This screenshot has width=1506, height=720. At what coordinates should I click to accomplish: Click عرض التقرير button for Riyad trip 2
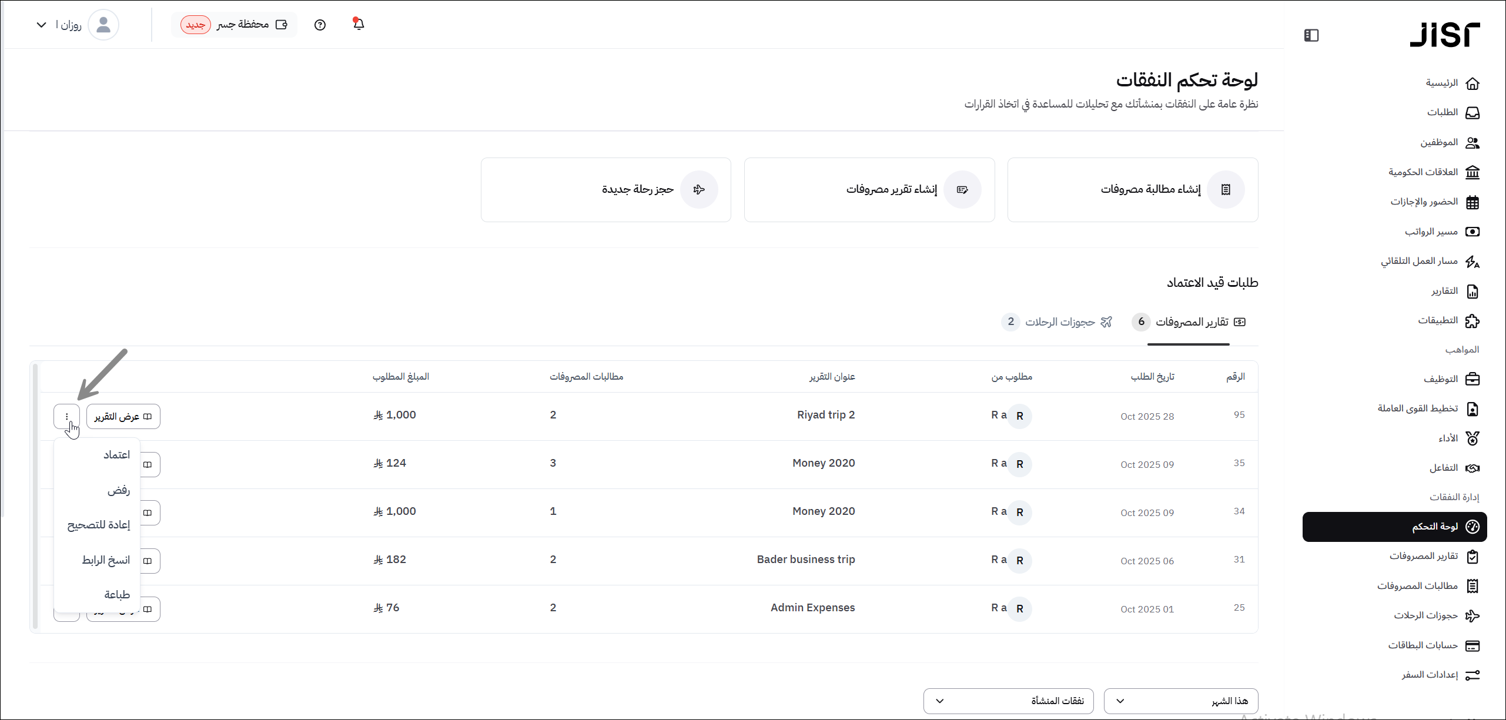(123, 416)
